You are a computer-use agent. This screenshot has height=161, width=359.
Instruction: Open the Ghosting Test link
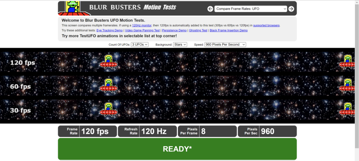198,30
